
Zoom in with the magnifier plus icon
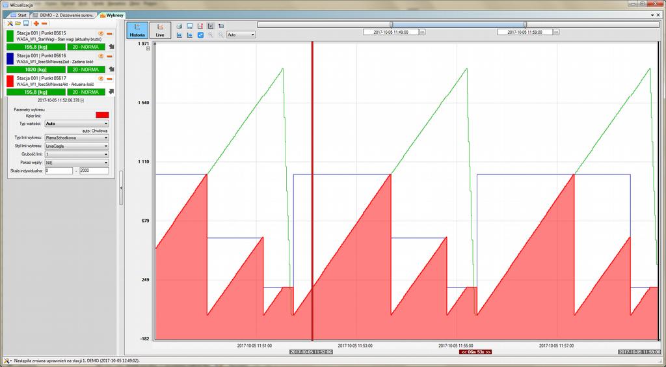pyautogui.click(x=211, y=35)
